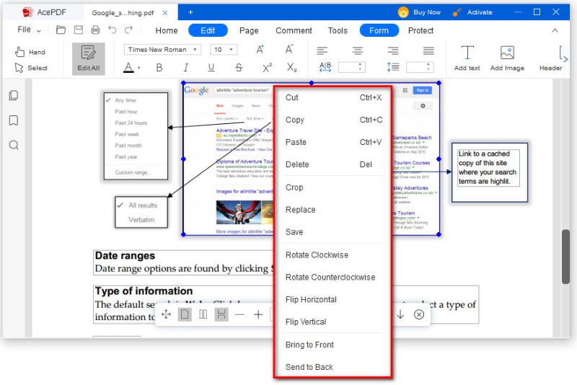Click the line spacing value field
The image size is (577, 385).
(420, 67)
